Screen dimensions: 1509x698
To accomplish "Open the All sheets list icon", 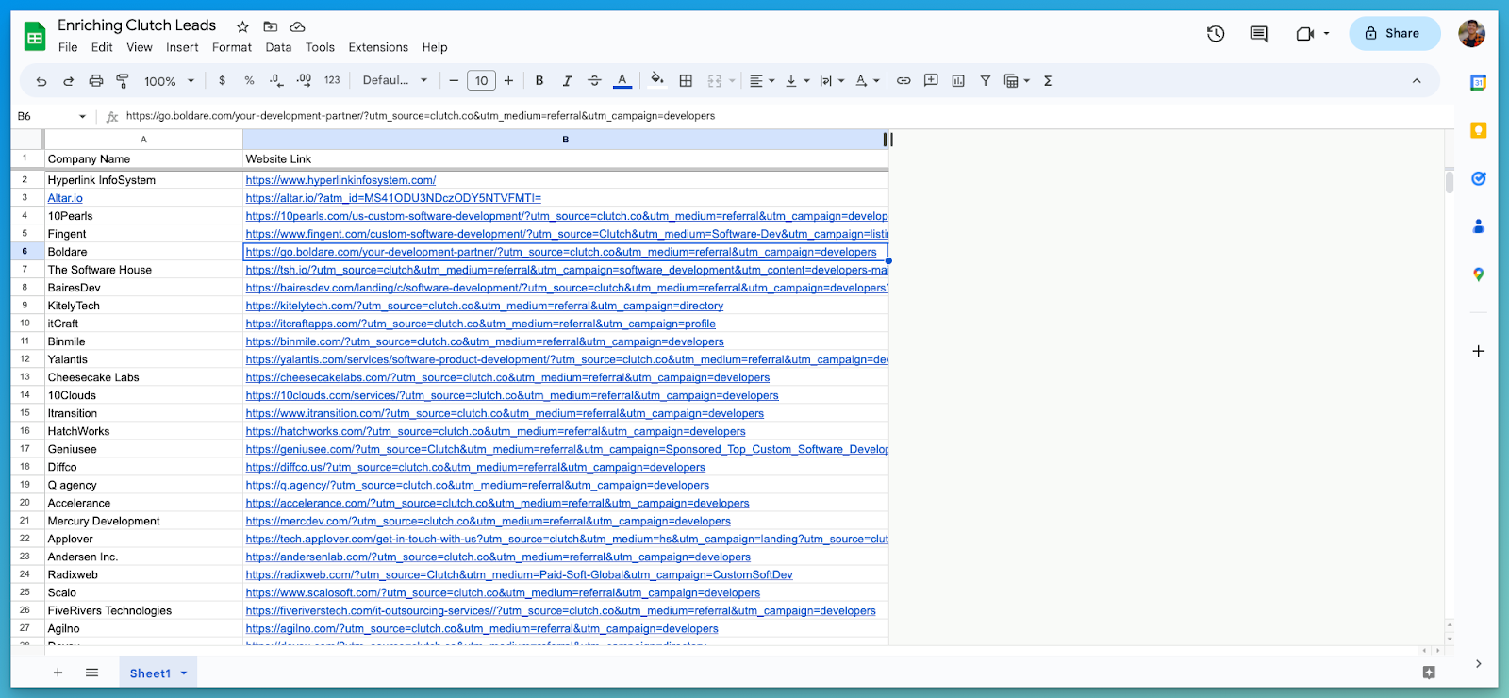I will pos(91,673).
